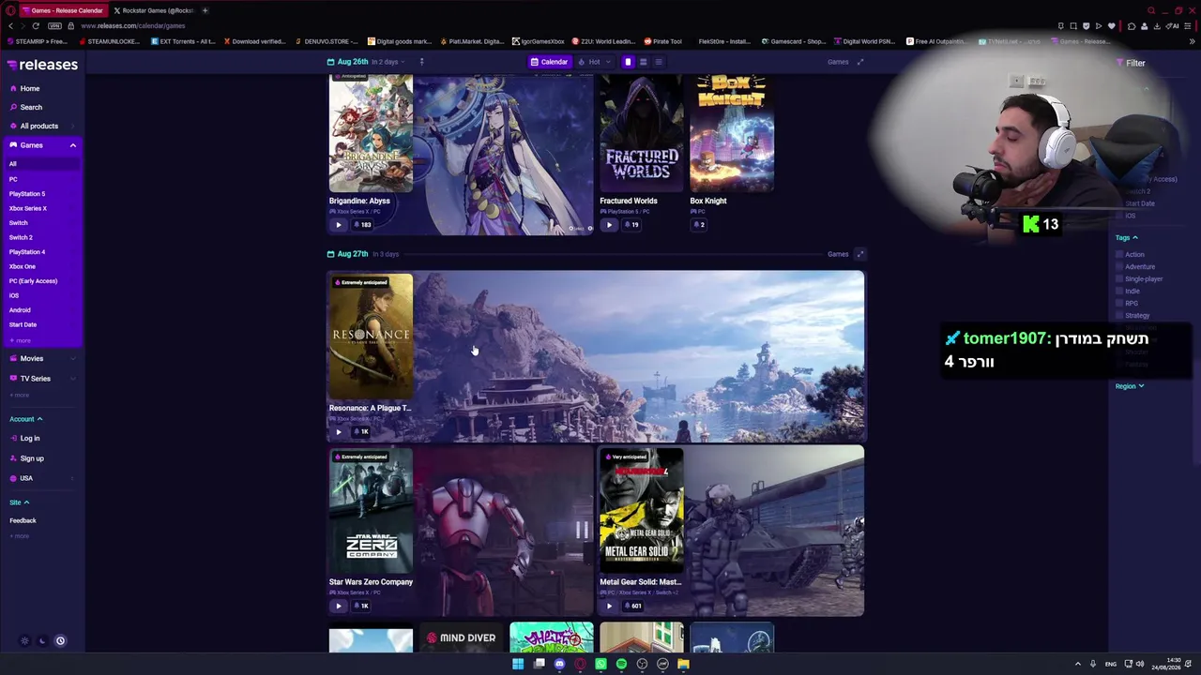
Task: Click the Windows Start button
Action: coord(518,664)
